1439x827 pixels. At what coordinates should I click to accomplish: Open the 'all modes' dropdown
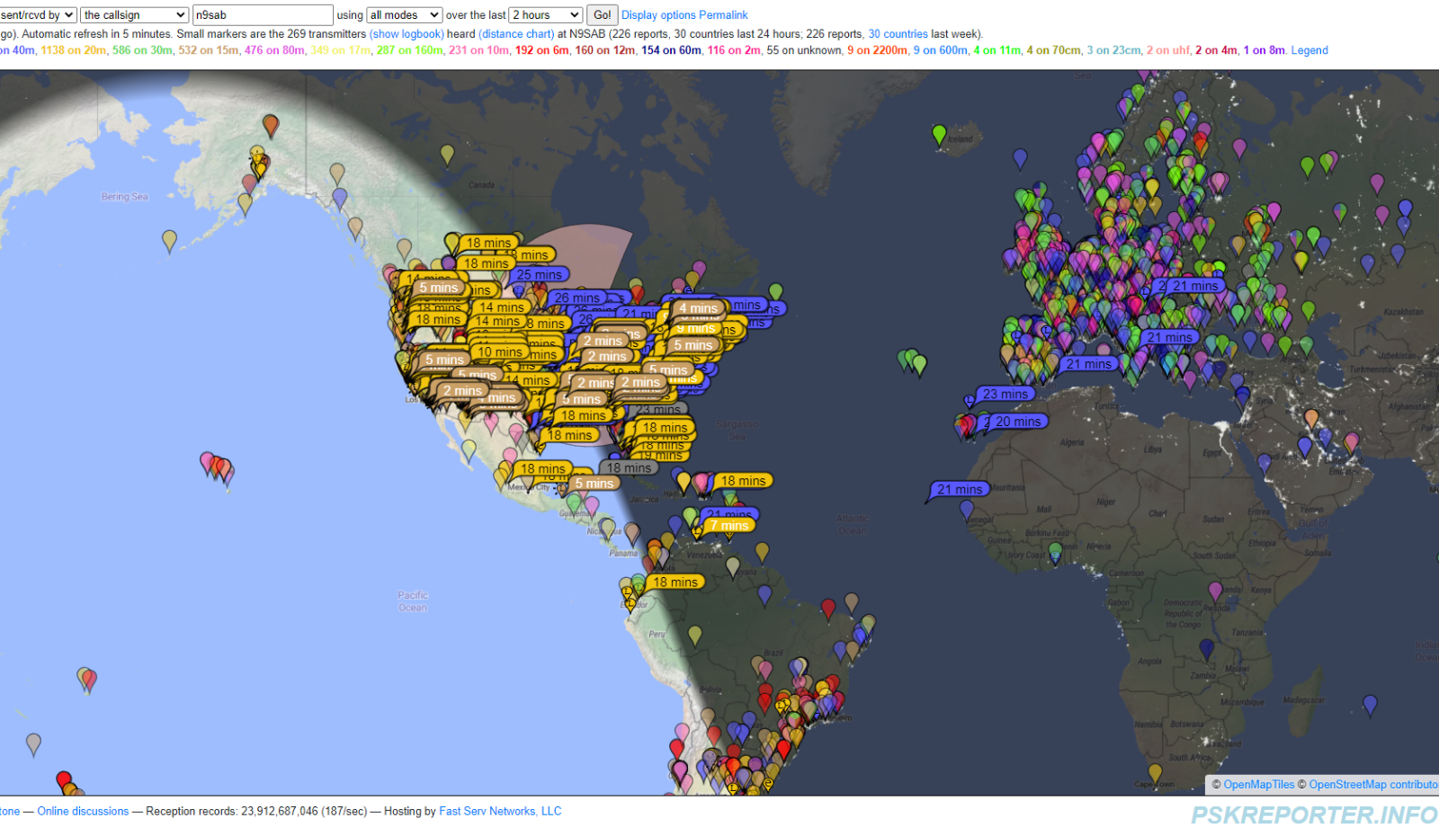click(404, 15)
